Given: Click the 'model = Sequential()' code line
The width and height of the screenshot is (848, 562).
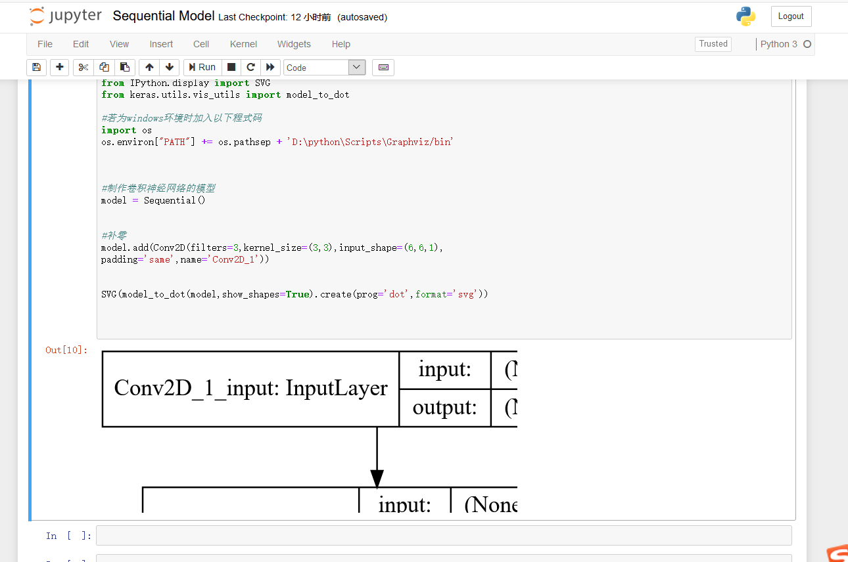Looking at the screenshot, I should 153,200.
